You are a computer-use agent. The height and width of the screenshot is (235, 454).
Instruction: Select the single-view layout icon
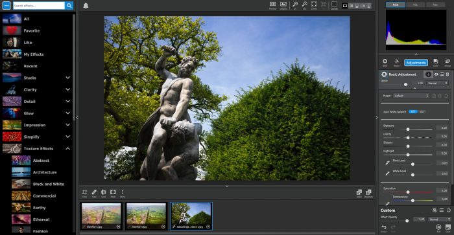point(345,6)
